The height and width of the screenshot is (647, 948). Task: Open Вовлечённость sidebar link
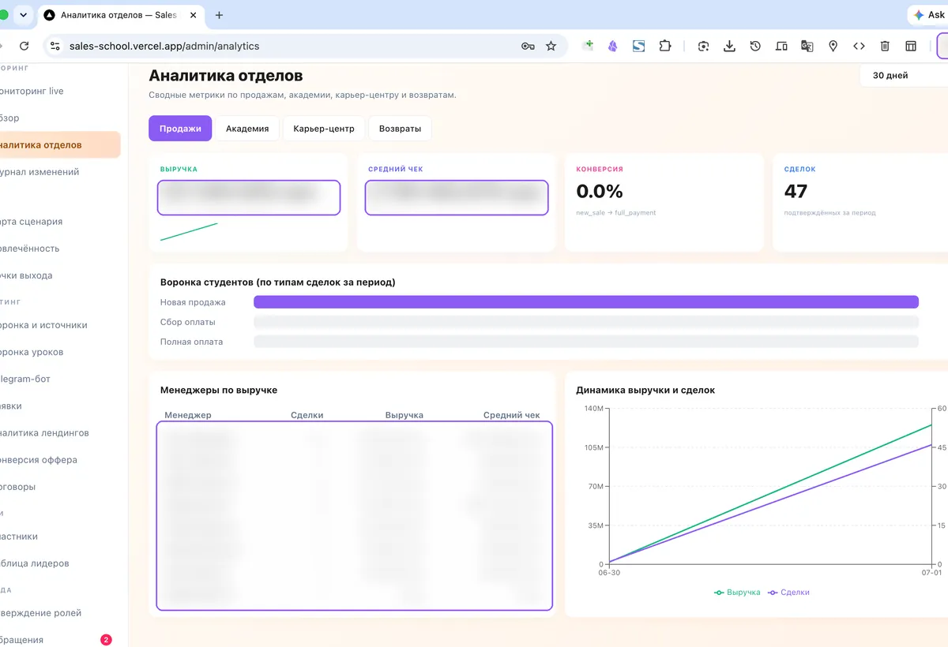[30, 249]
